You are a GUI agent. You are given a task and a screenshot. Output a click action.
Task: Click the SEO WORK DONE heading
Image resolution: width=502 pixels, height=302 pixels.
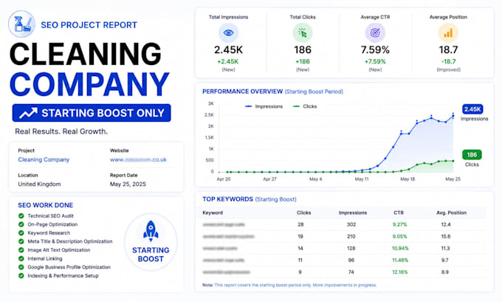pyautogui.click(x=46, y=205)
